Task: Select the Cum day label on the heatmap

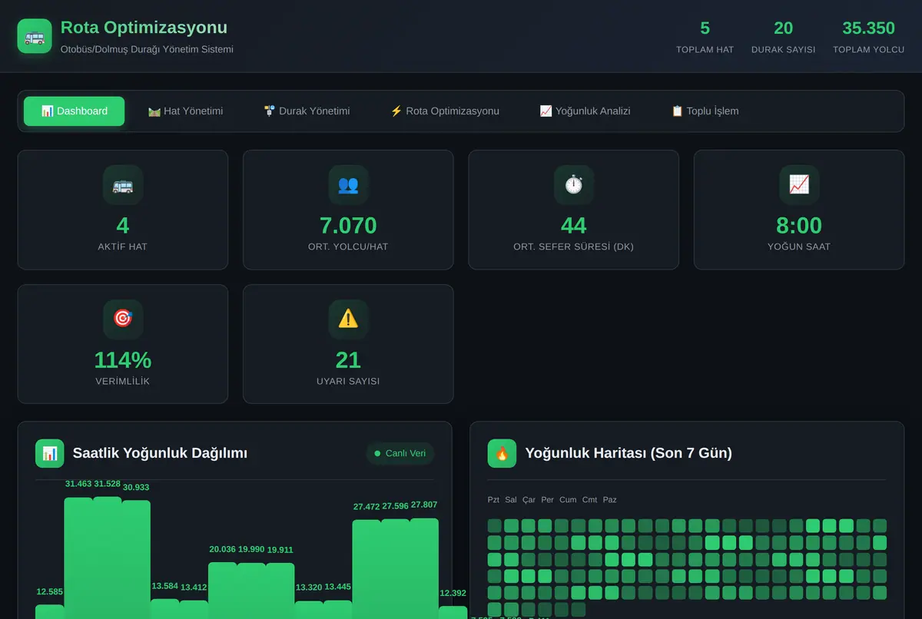Action: point(568,500)
